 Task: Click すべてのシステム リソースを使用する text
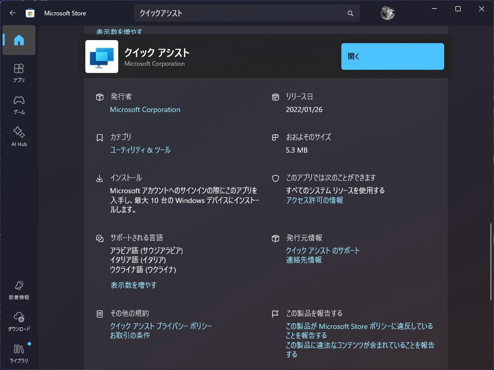[x=335, y=191]
